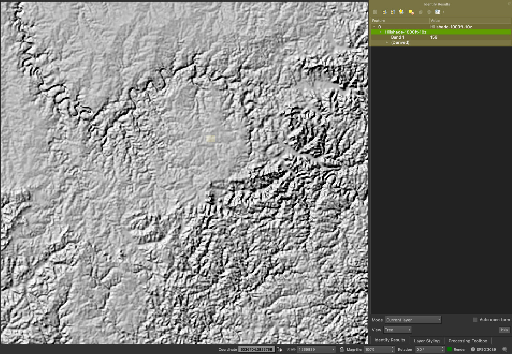Increase Rotation with up stepper arrow
Viewport: 512px width, 354px height.
pyautogui.click(x=443, y=348)
